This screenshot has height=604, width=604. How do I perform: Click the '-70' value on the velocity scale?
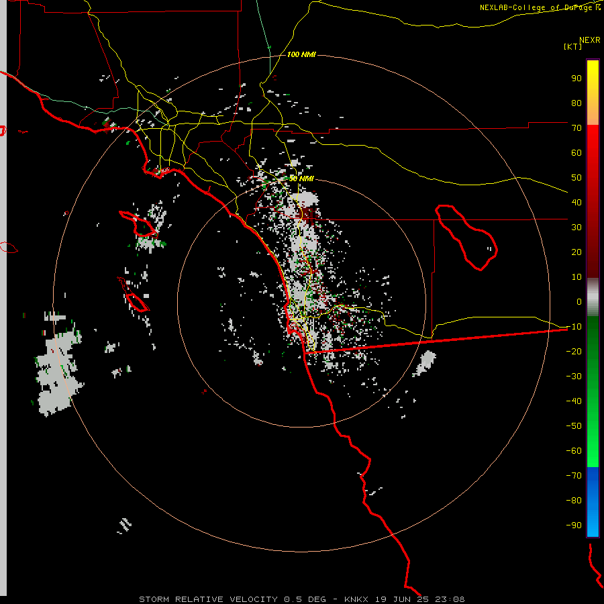click(x=574, y=476)
